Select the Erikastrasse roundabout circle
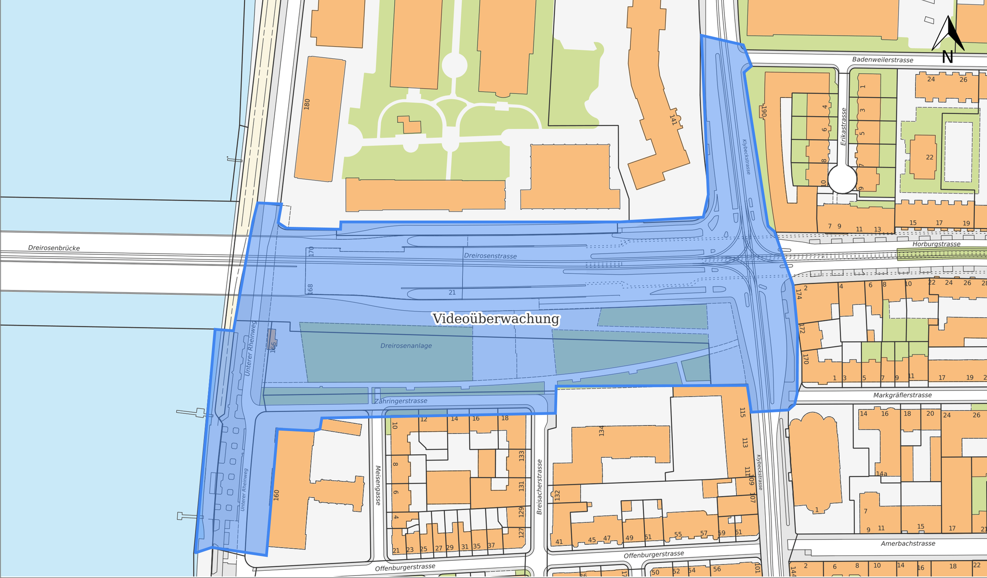Viewport: 987px width, 578px height. coord(842,179)
